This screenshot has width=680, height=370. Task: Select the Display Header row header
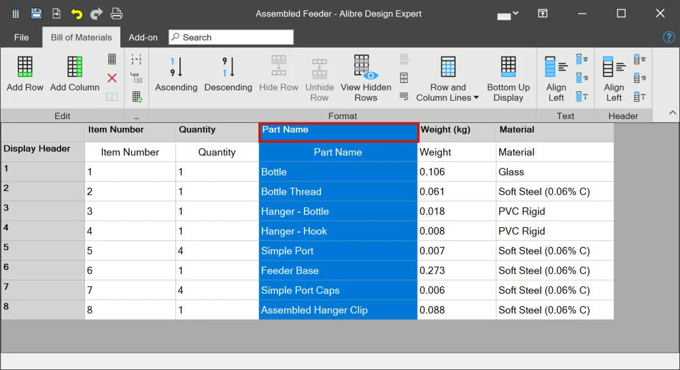pos(43,152)
